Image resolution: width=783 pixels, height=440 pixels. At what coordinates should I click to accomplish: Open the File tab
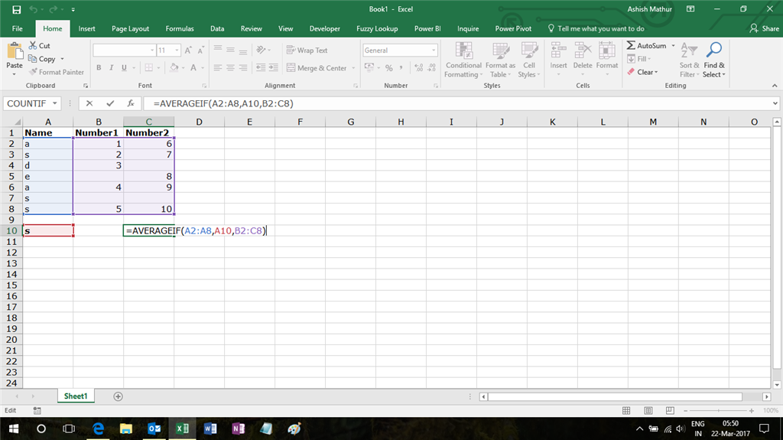point(18,28)
